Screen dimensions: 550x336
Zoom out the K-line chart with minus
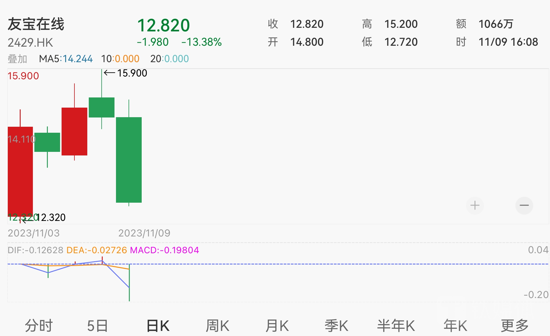(x=524, y=205)
